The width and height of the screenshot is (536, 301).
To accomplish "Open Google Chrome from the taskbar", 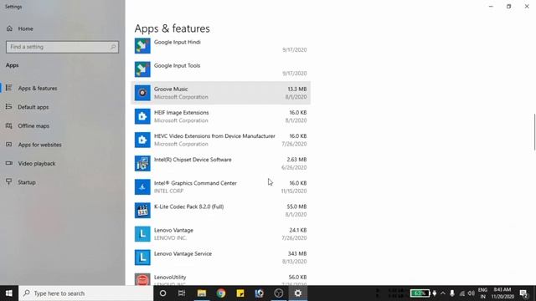I will [221, 293].
